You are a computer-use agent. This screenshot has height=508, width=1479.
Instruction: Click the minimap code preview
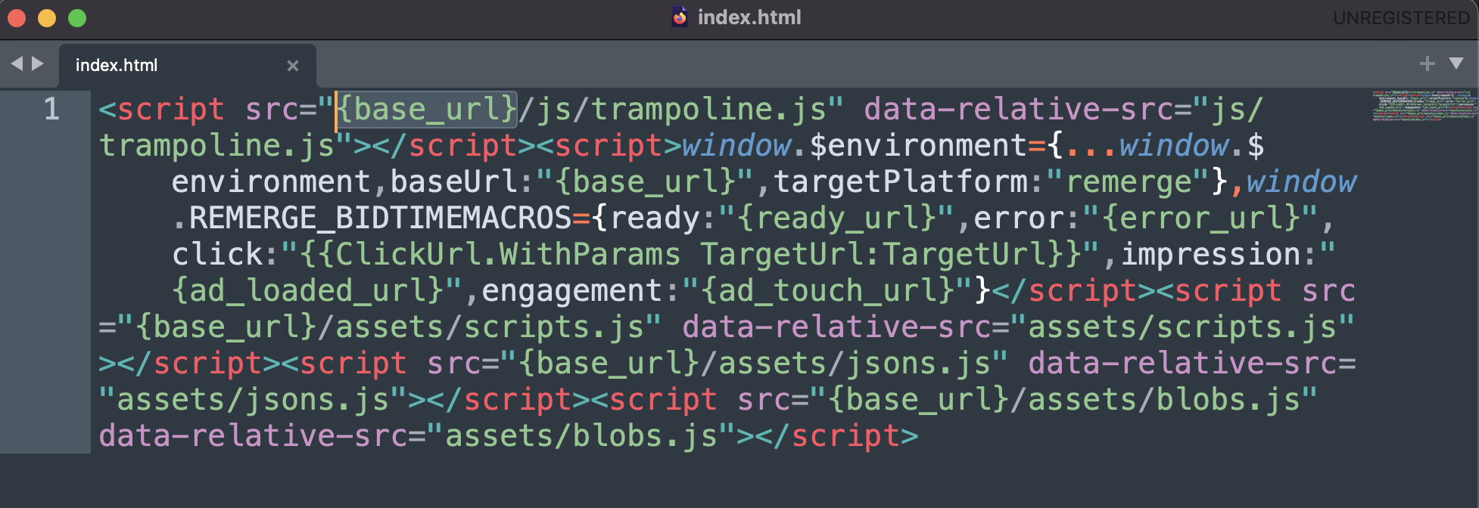(1425, 106)
